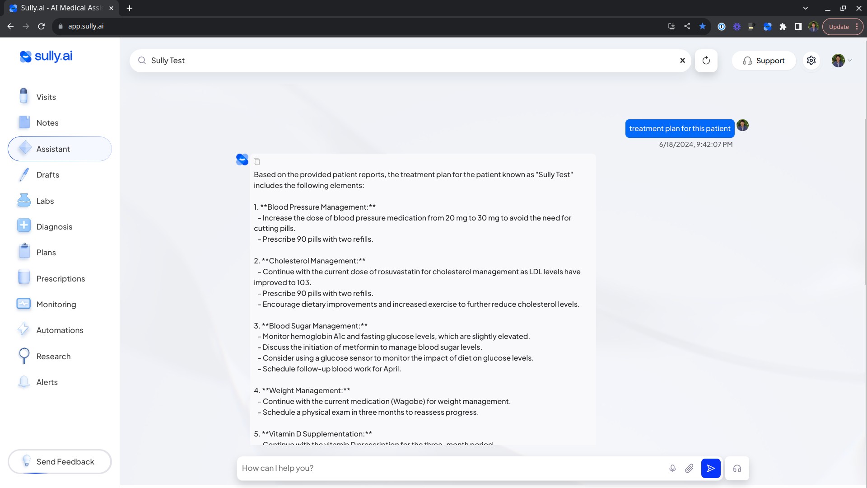Open the Chrome tab search chevron
Viewport: 867px width, 488px height.
point(805,8)
